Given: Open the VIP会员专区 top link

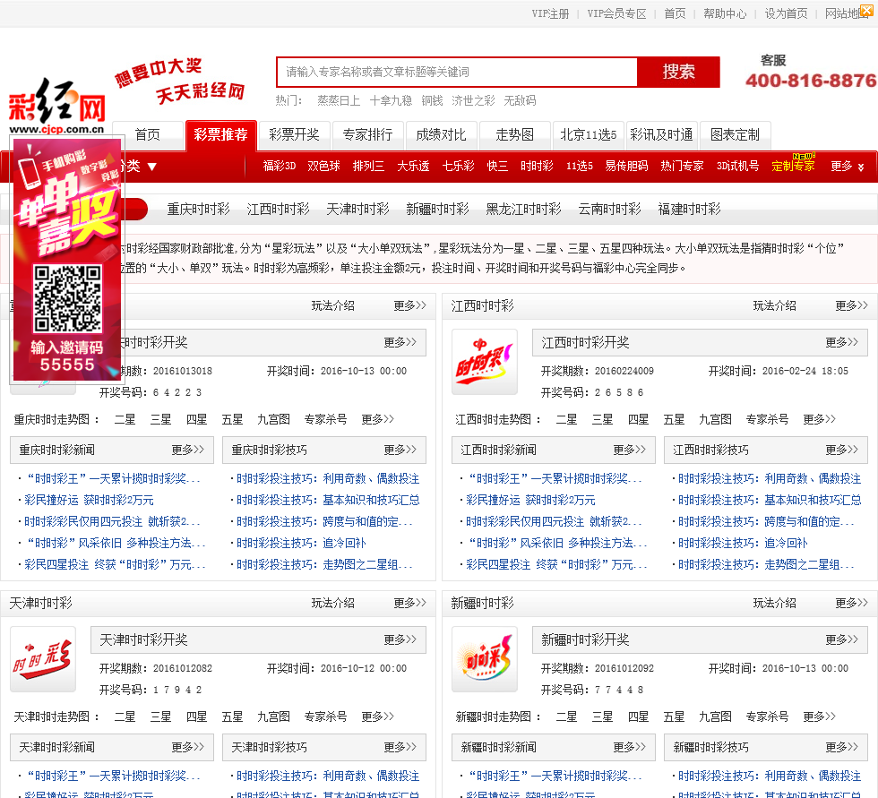Looking at the screenshot, I should tap(616, 13).
